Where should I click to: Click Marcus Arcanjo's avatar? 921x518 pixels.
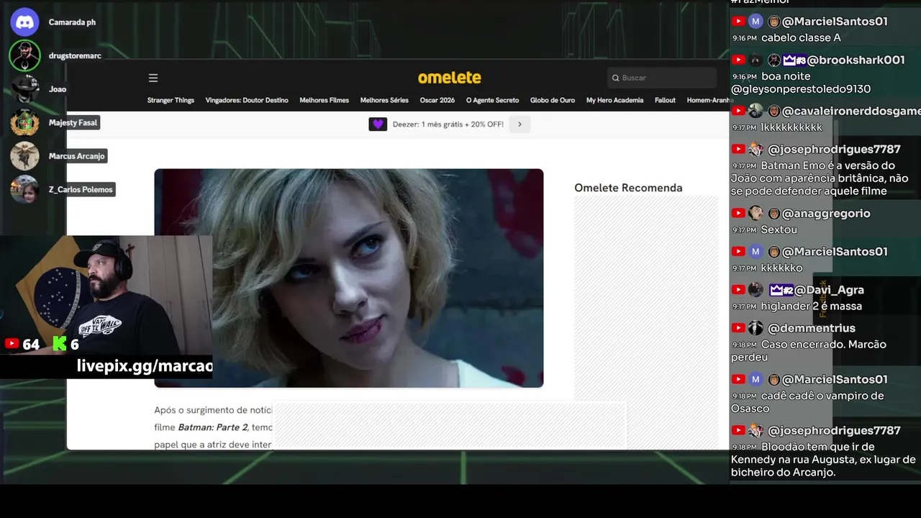pos(24,156)
